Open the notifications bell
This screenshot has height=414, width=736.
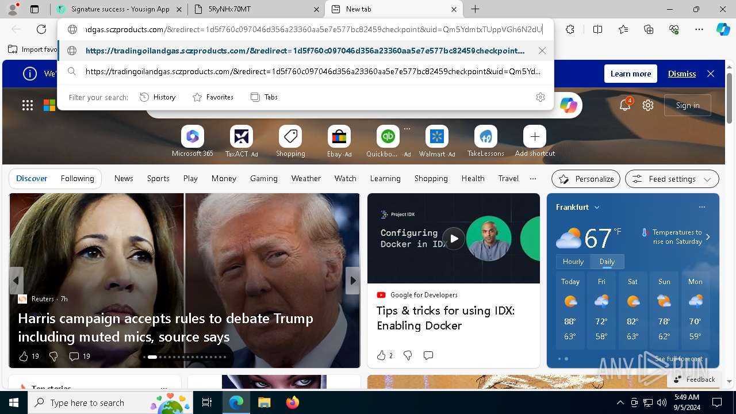[625, 105]
